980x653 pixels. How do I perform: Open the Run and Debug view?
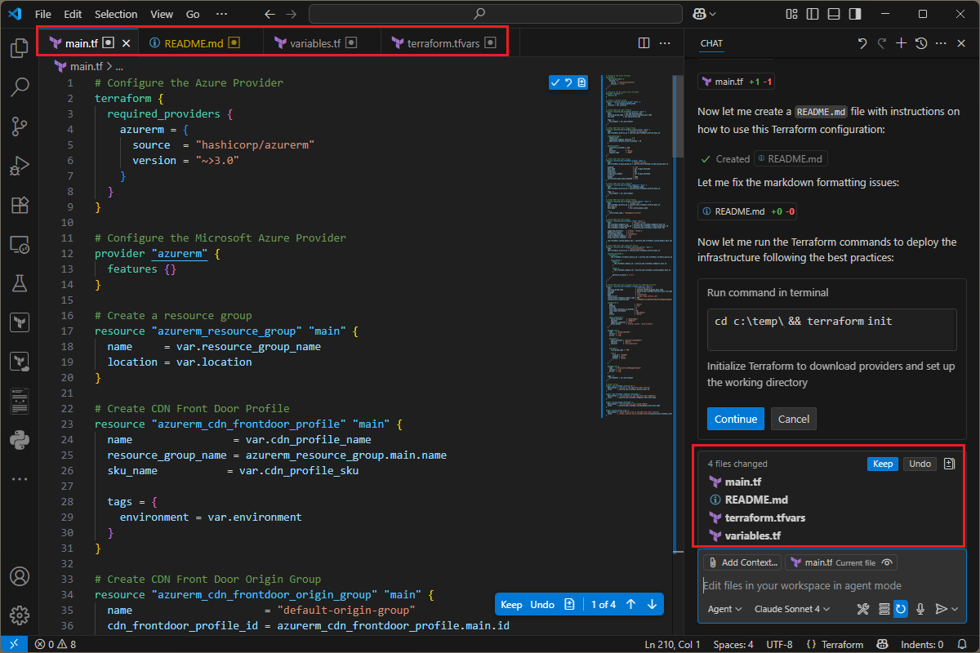click(x=20, y=166)
